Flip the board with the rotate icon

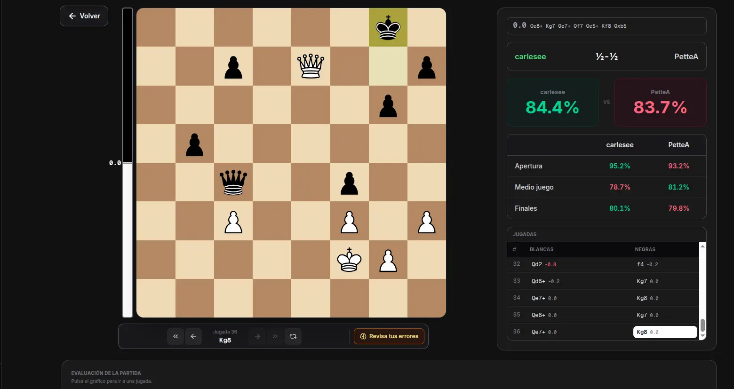293,336
